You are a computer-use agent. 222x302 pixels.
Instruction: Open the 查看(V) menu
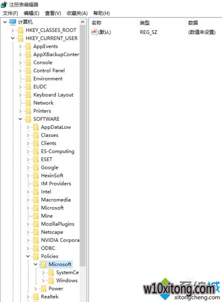coord(53,13)
